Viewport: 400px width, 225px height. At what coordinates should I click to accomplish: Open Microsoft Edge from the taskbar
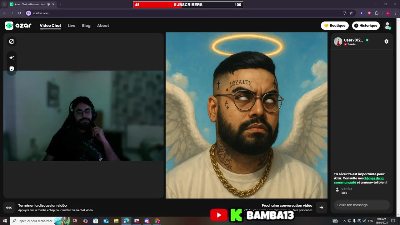click(x=126, y=221)
